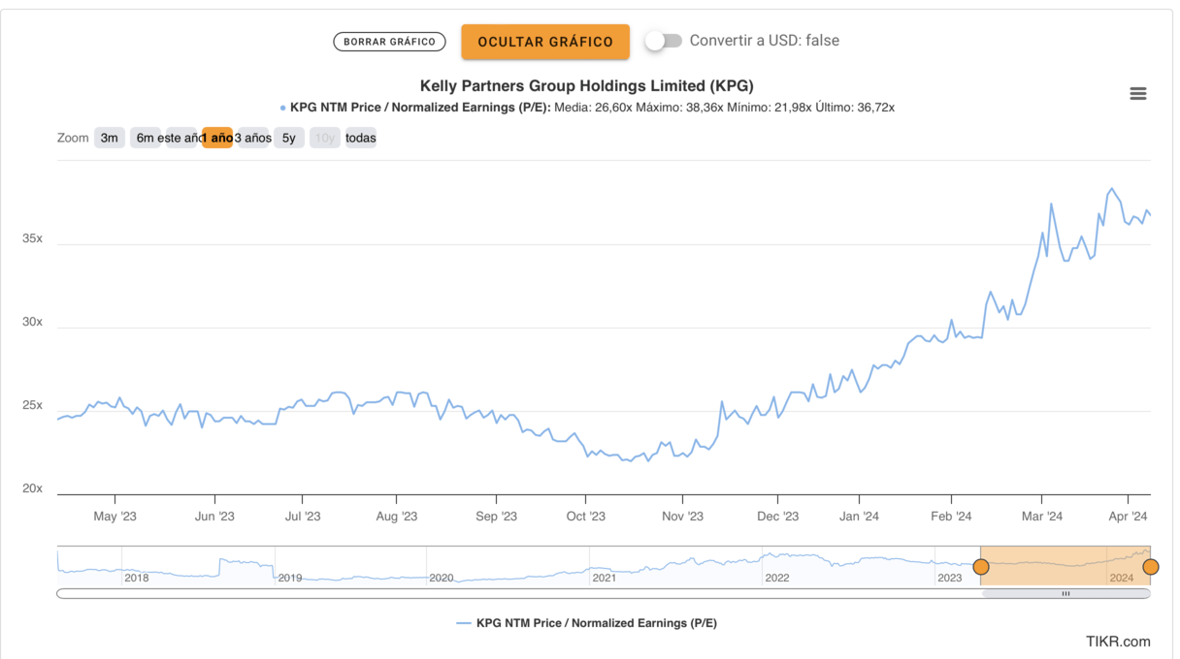Open the TIKR.com credit link
The height and width of the screenshot is (659, 1180).
[x=1118, y=641]
